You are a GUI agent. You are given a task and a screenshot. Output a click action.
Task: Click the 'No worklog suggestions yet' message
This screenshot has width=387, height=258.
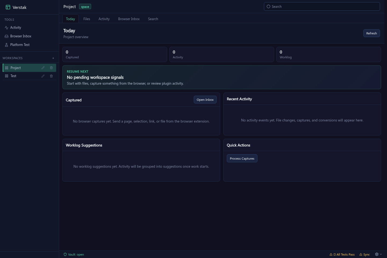pyautogui.click(x=141, y=167)
